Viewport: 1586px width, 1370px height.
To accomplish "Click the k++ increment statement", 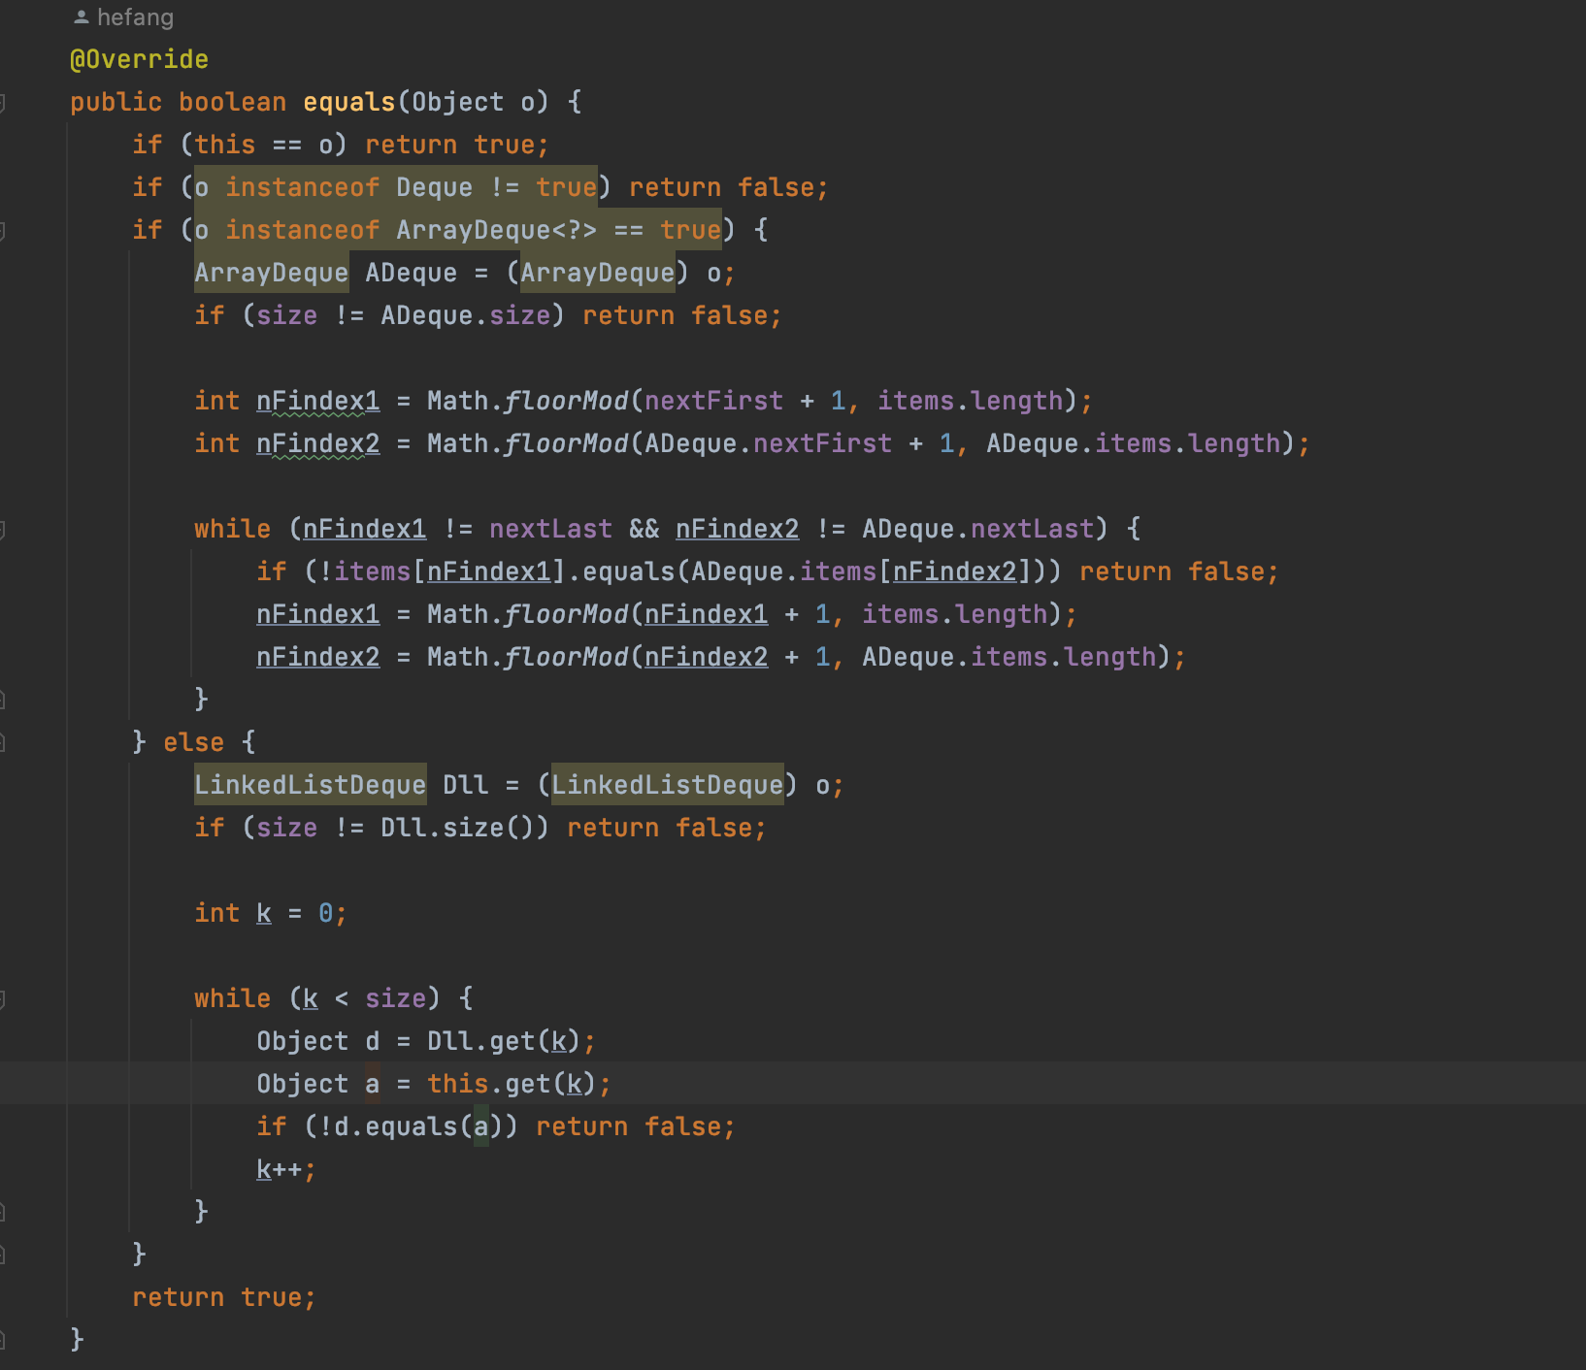I will tap(284, 1169).
